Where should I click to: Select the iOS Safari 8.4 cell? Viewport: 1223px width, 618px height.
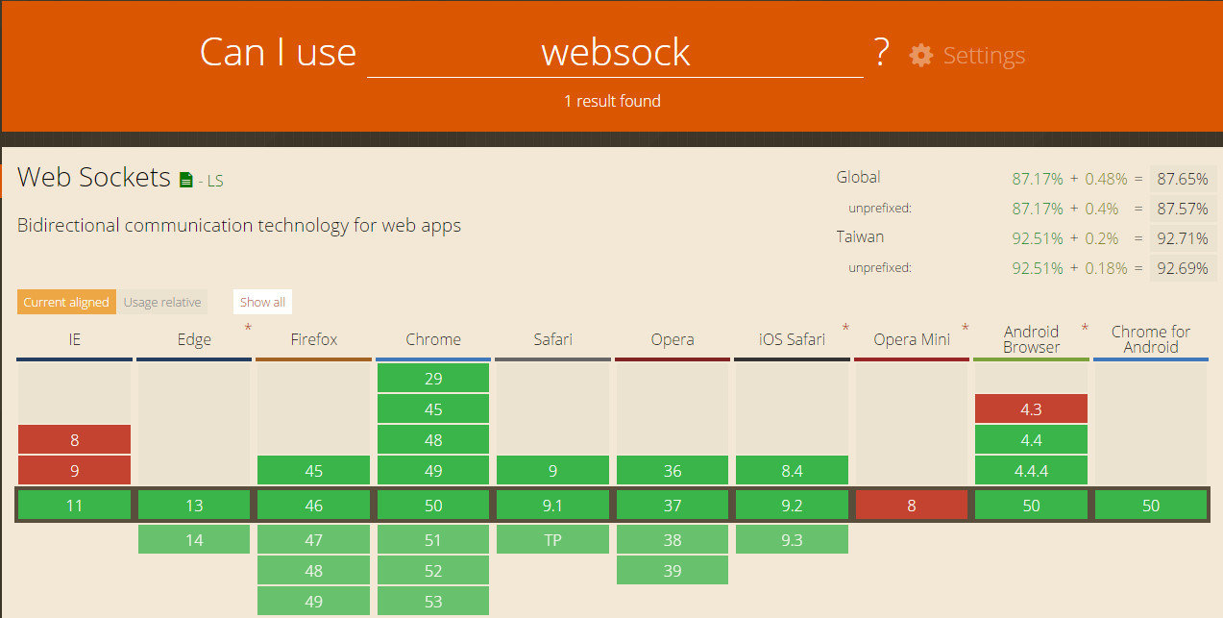pyautogui.click(x=792, y=471)
